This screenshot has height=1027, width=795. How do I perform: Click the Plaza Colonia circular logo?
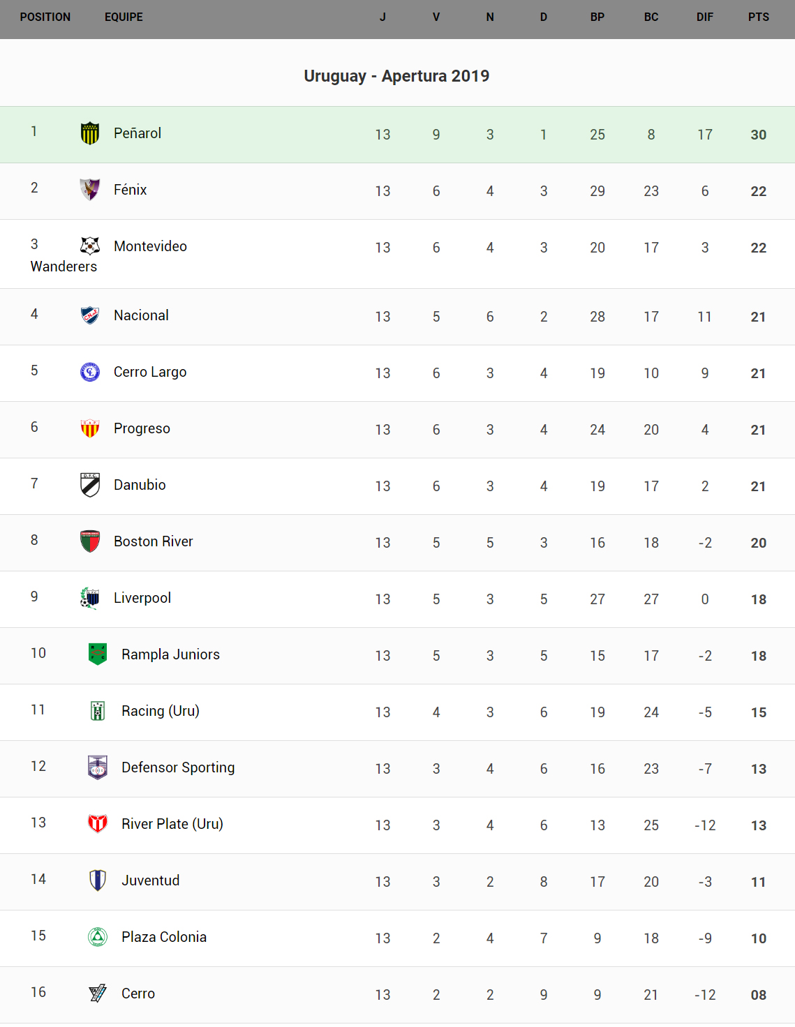click(98, 937)
